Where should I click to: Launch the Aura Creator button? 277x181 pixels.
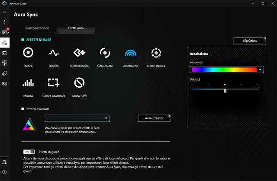tap(154, 118)
